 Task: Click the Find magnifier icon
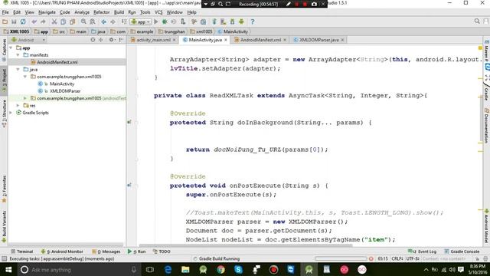(83, 21)
